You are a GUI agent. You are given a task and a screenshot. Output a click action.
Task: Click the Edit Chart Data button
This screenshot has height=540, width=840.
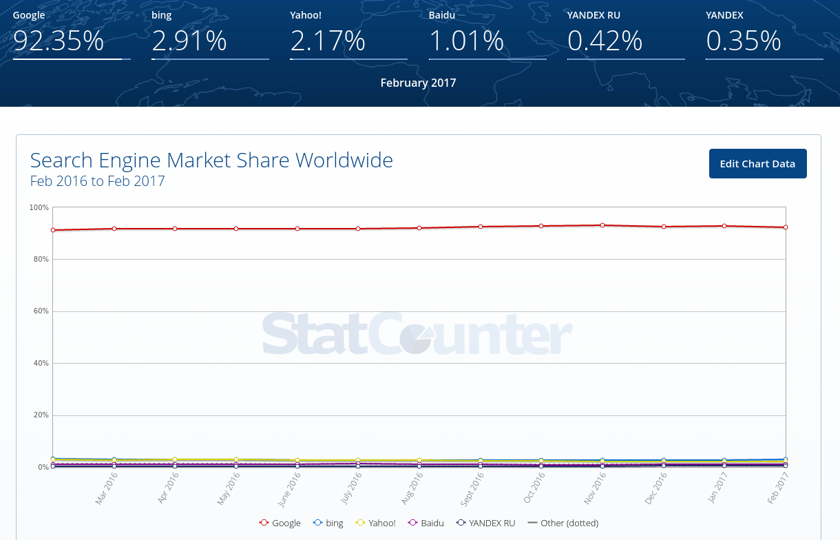tap(757, 164)
